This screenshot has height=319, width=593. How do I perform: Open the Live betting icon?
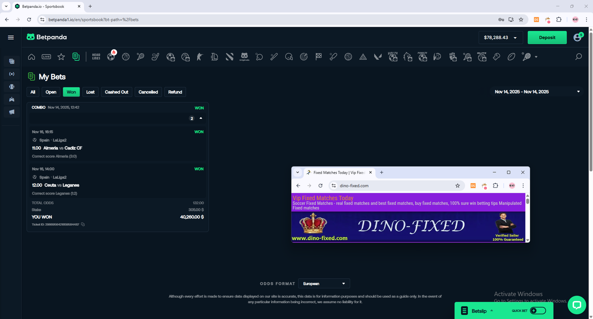(x=46, y=57)
